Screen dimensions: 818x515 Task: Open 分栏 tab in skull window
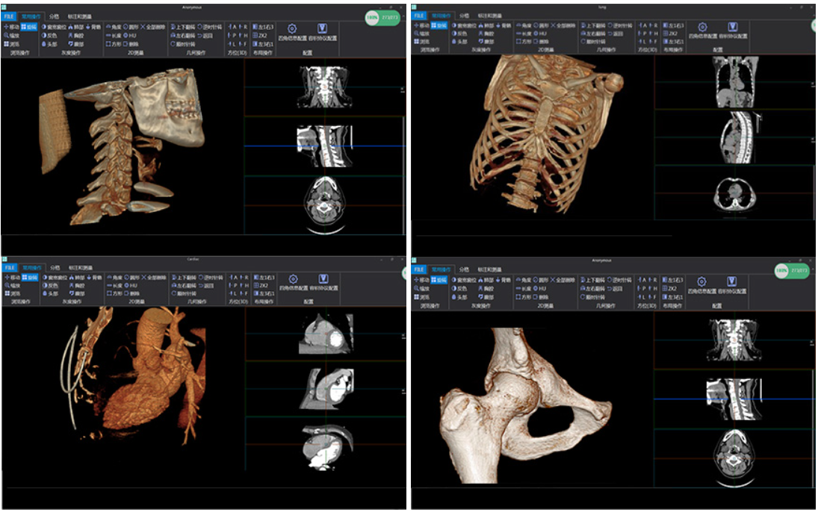click(54, 16)
